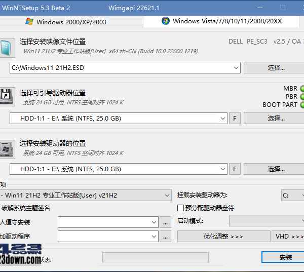304x272 pixels.
Task: Expand the Windows11 21H2.ESD path dropdown
Action: (x=236, y=67)
